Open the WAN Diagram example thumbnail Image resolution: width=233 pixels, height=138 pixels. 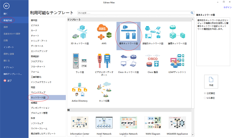(x=153, y=123)
